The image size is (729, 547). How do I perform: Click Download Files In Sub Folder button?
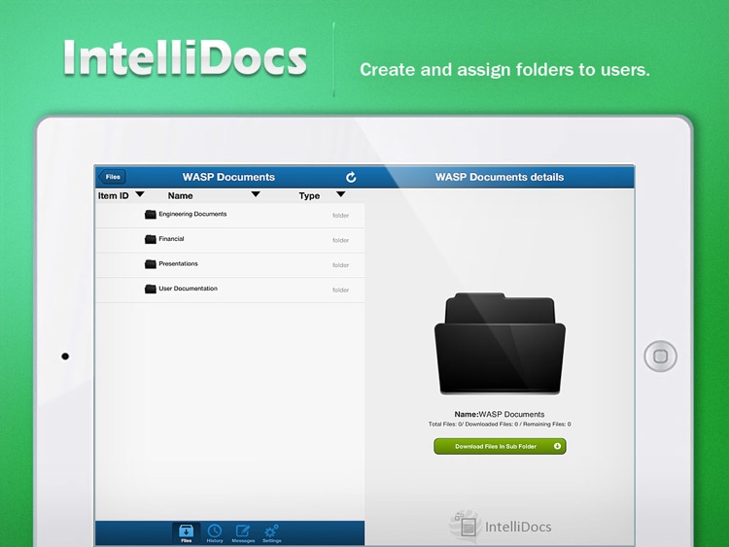(x=500, y=446)
